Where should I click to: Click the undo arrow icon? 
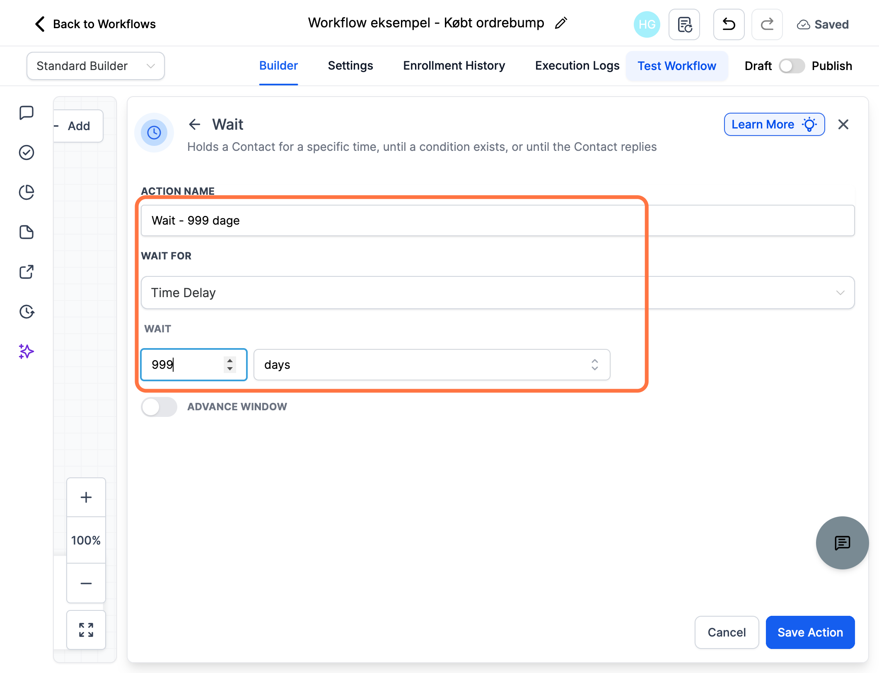729,24
